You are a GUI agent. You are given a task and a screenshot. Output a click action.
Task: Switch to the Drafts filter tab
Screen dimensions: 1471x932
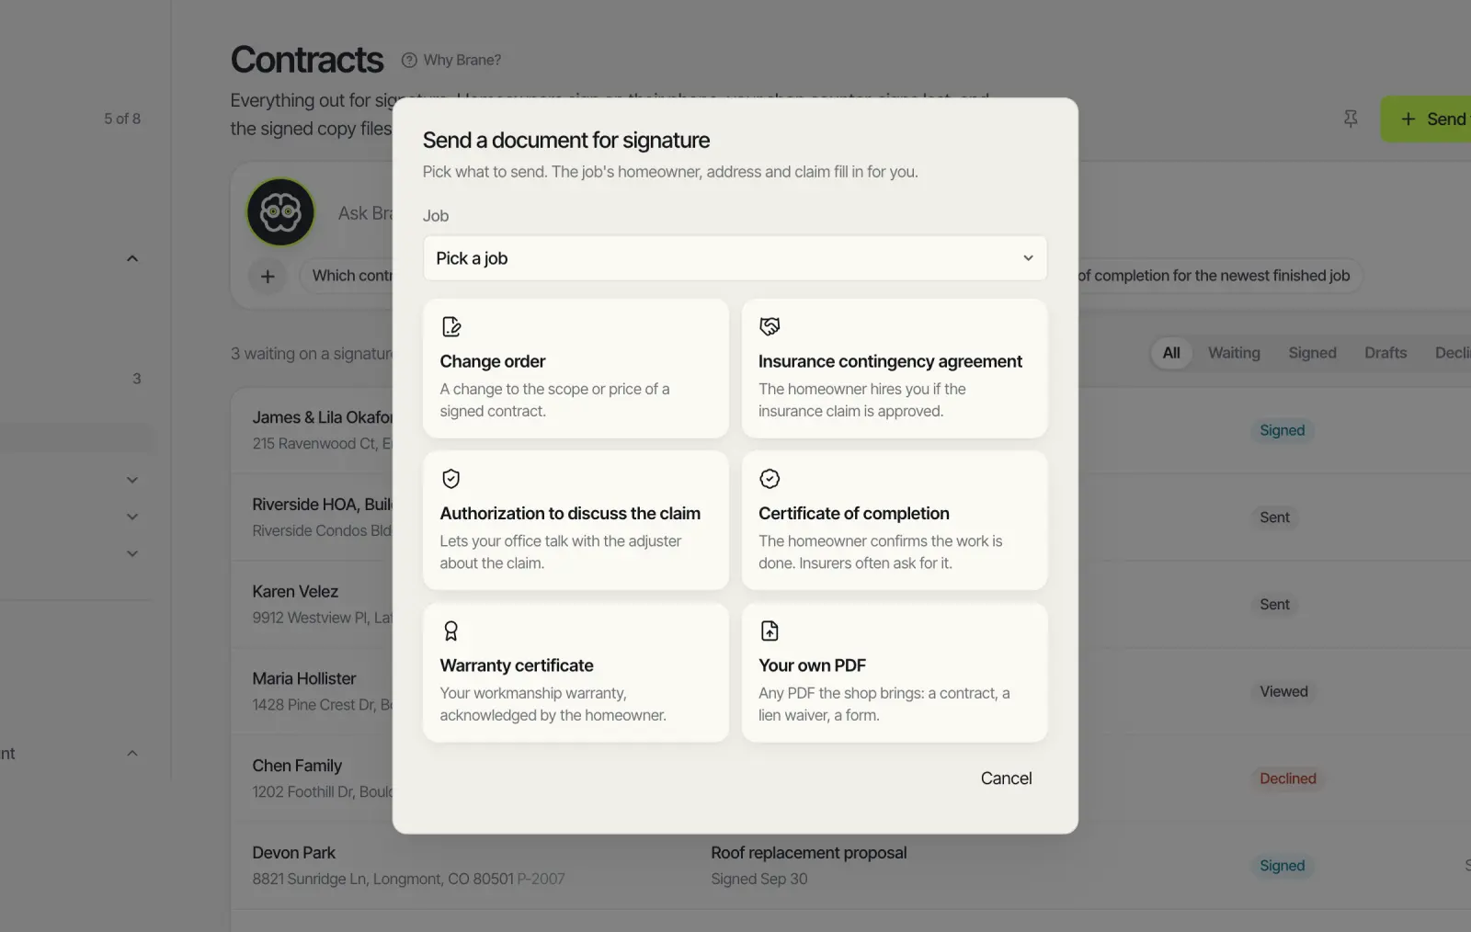(x=1385, y=353)
